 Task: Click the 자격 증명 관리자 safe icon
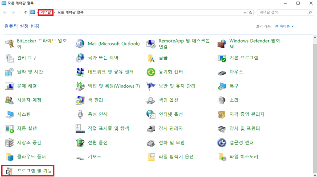pyautogui.click(x=222, y=114)
